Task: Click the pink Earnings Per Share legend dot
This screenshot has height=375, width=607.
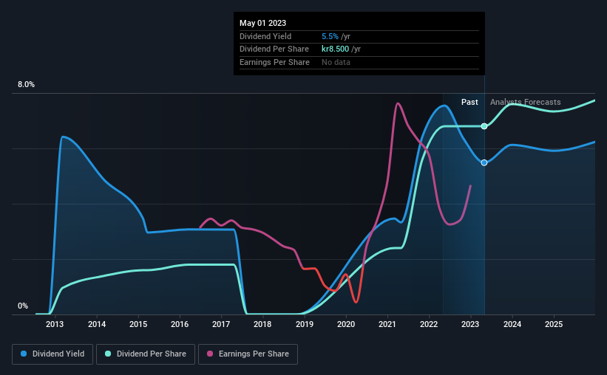Action: 210,354
